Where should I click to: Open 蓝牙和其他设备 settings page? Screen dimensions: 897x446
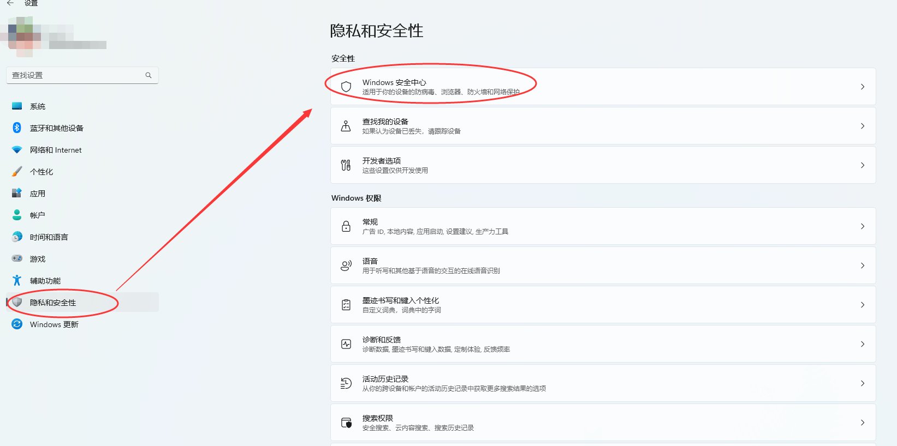point(82,128)
